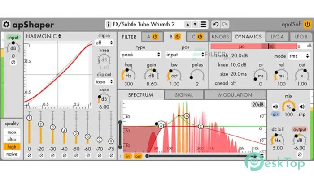This screenshot has width=314, height=179.
Task: Click the thresh -20.0 dB value
Action: pos(239,56)
